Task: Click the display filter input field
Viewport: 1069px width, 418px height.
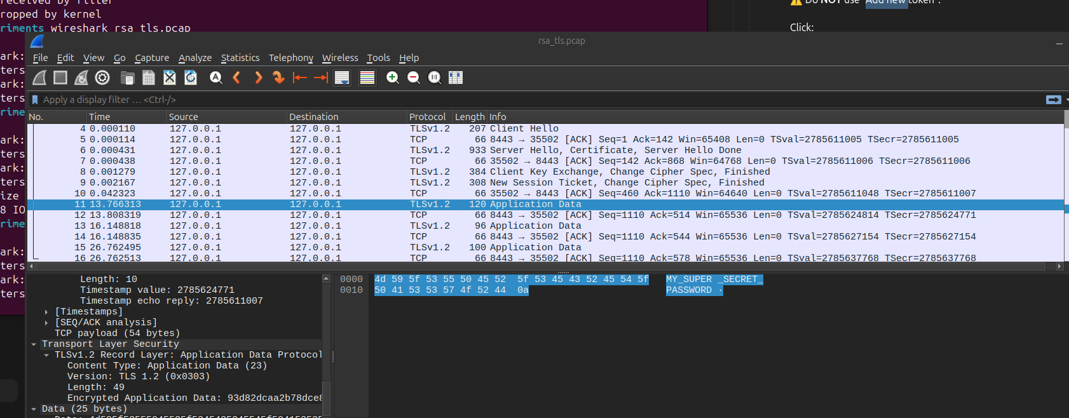Action: [508, 100]
